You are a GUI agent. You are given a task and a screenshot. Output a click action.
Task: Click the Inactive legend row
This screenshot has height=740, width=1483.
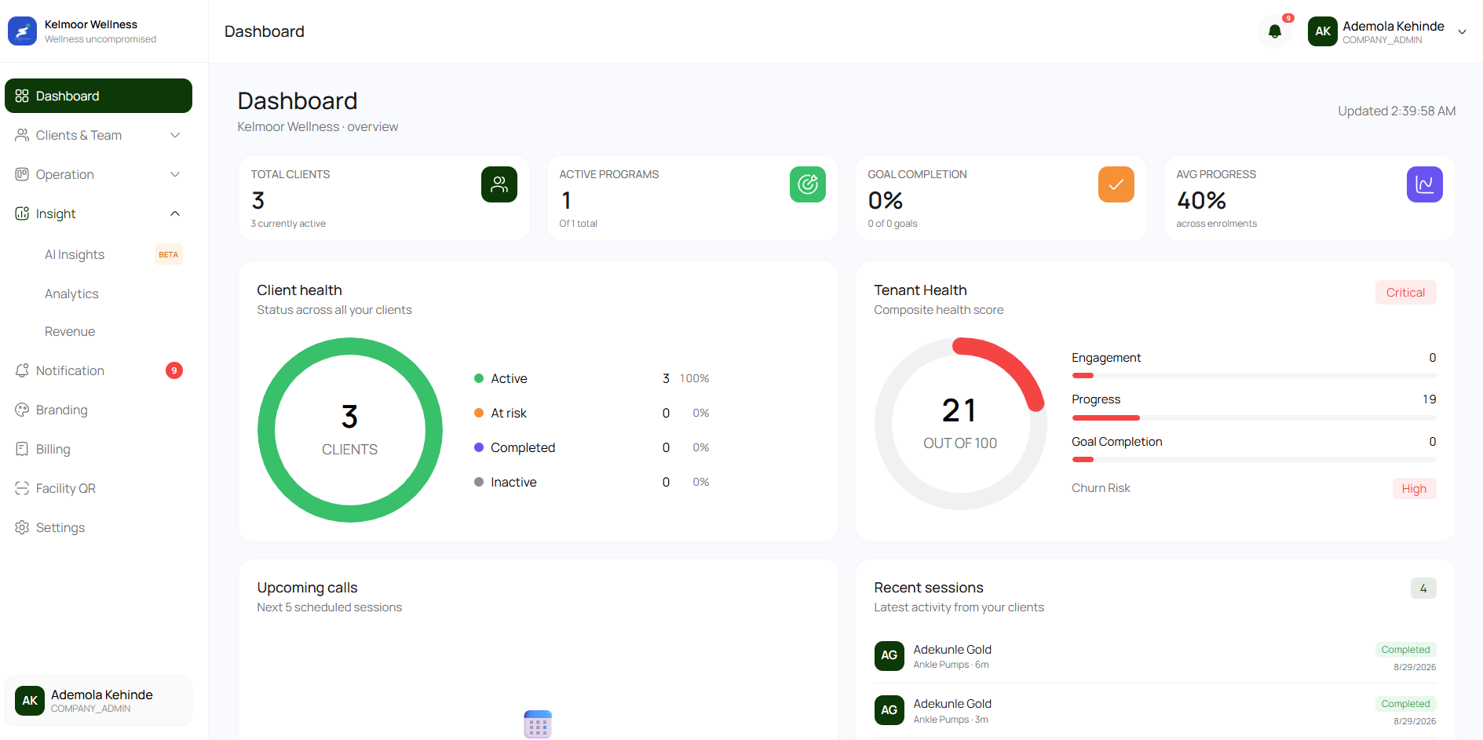tap(592, 482)
